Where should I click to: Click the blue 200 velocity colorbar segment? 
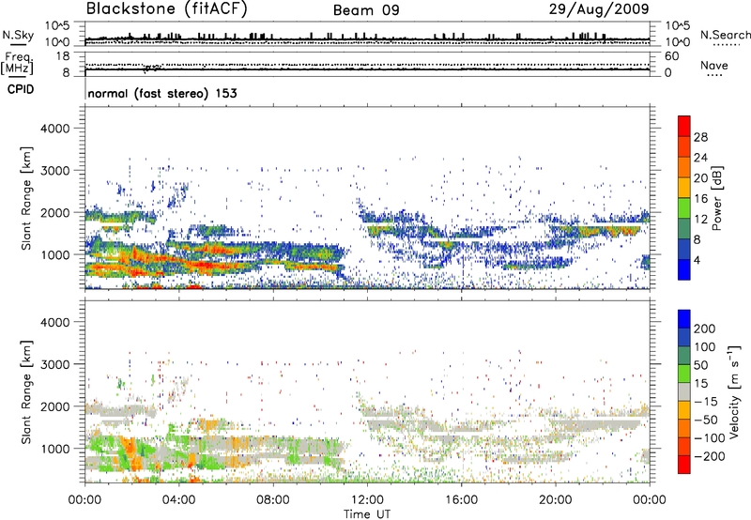point(684,319)
